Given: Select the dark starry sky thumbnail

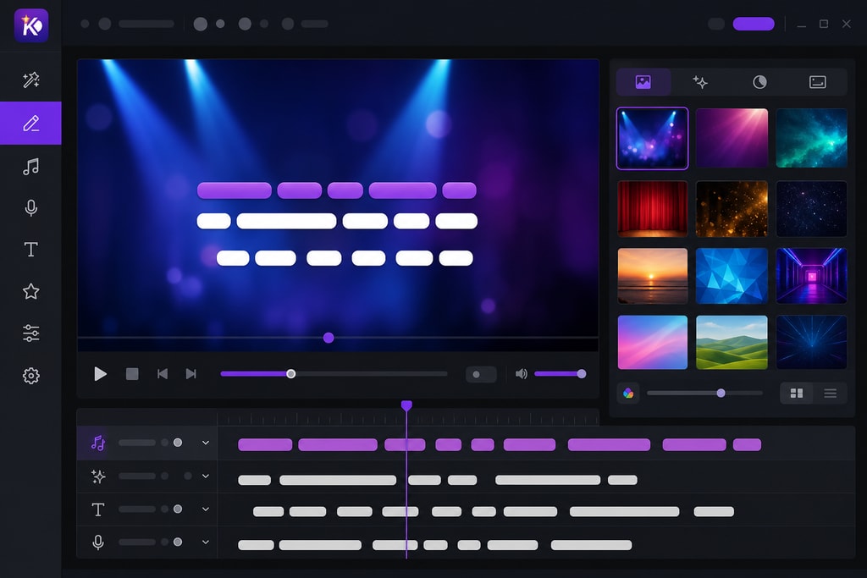Looking at the screenshot, I should 811,209.
